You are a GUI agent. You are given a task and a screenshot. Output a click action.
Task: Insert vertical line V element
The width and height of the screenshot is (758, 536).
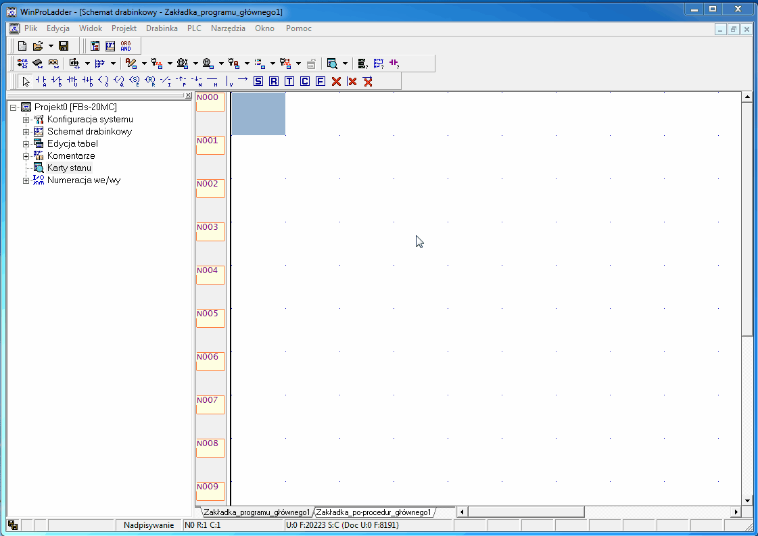click(229, 81)
